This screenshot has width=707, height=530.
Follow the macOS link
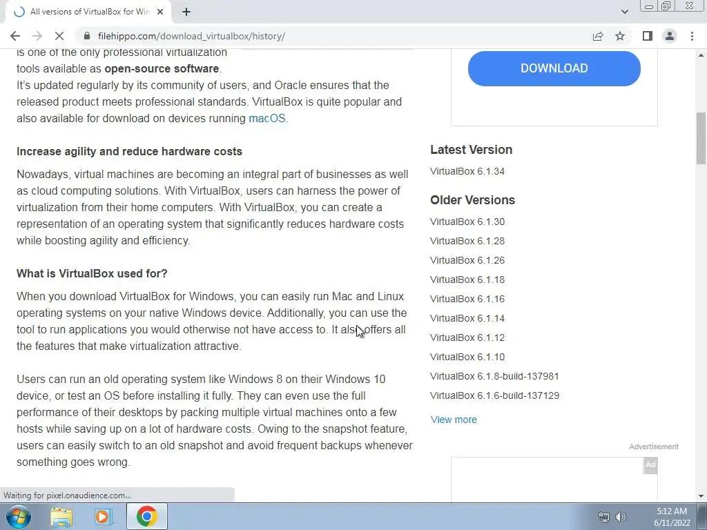click(267, 119)
